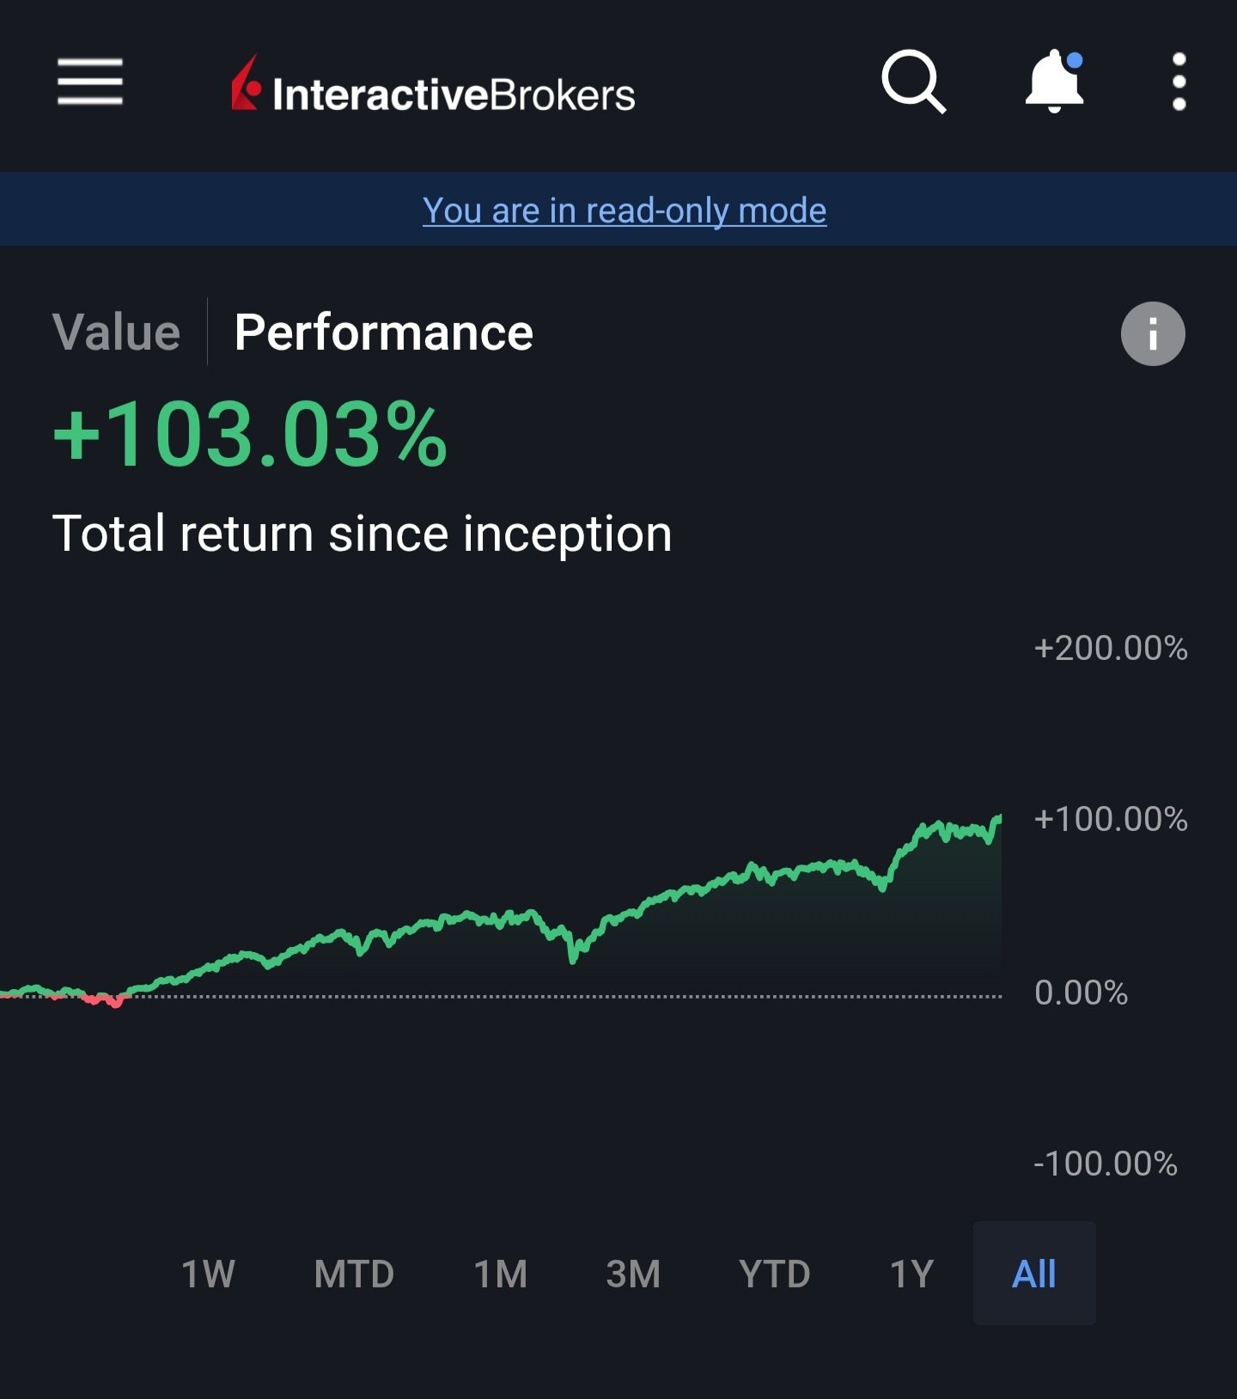Set chart range to MTD
Screen dimensions: 1237x1399
tap(354, 1274)
